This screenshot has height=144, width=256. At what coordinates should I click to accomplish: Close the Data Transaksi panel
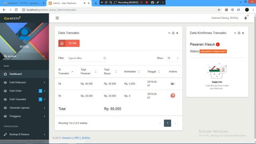coord(177,33)
